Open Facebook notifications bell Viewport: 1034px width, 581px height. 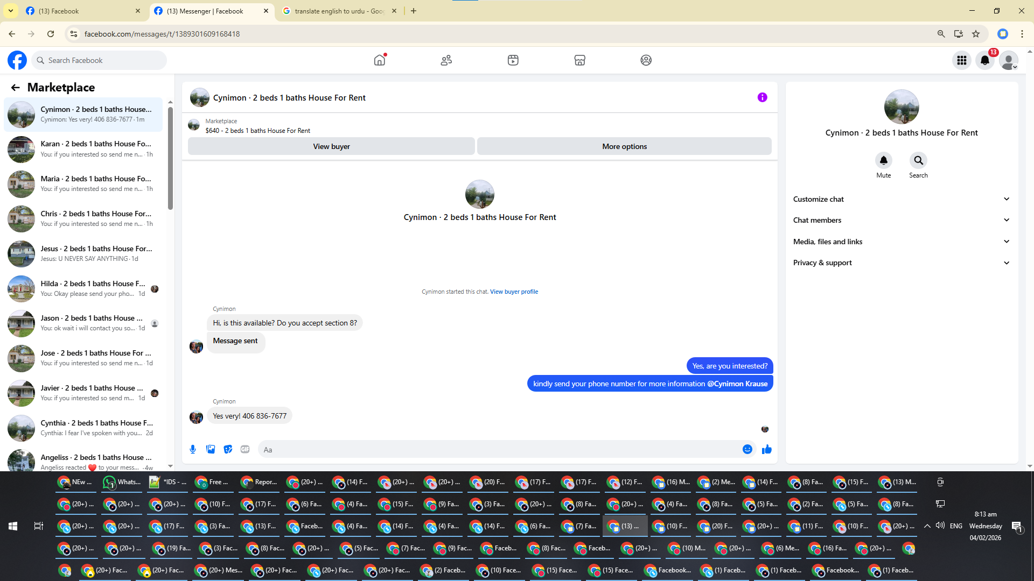tap(985, 60)
